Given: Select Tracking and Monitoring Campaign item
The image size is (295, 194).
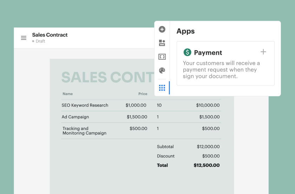Looking at the screenshot, I should 84,131.
